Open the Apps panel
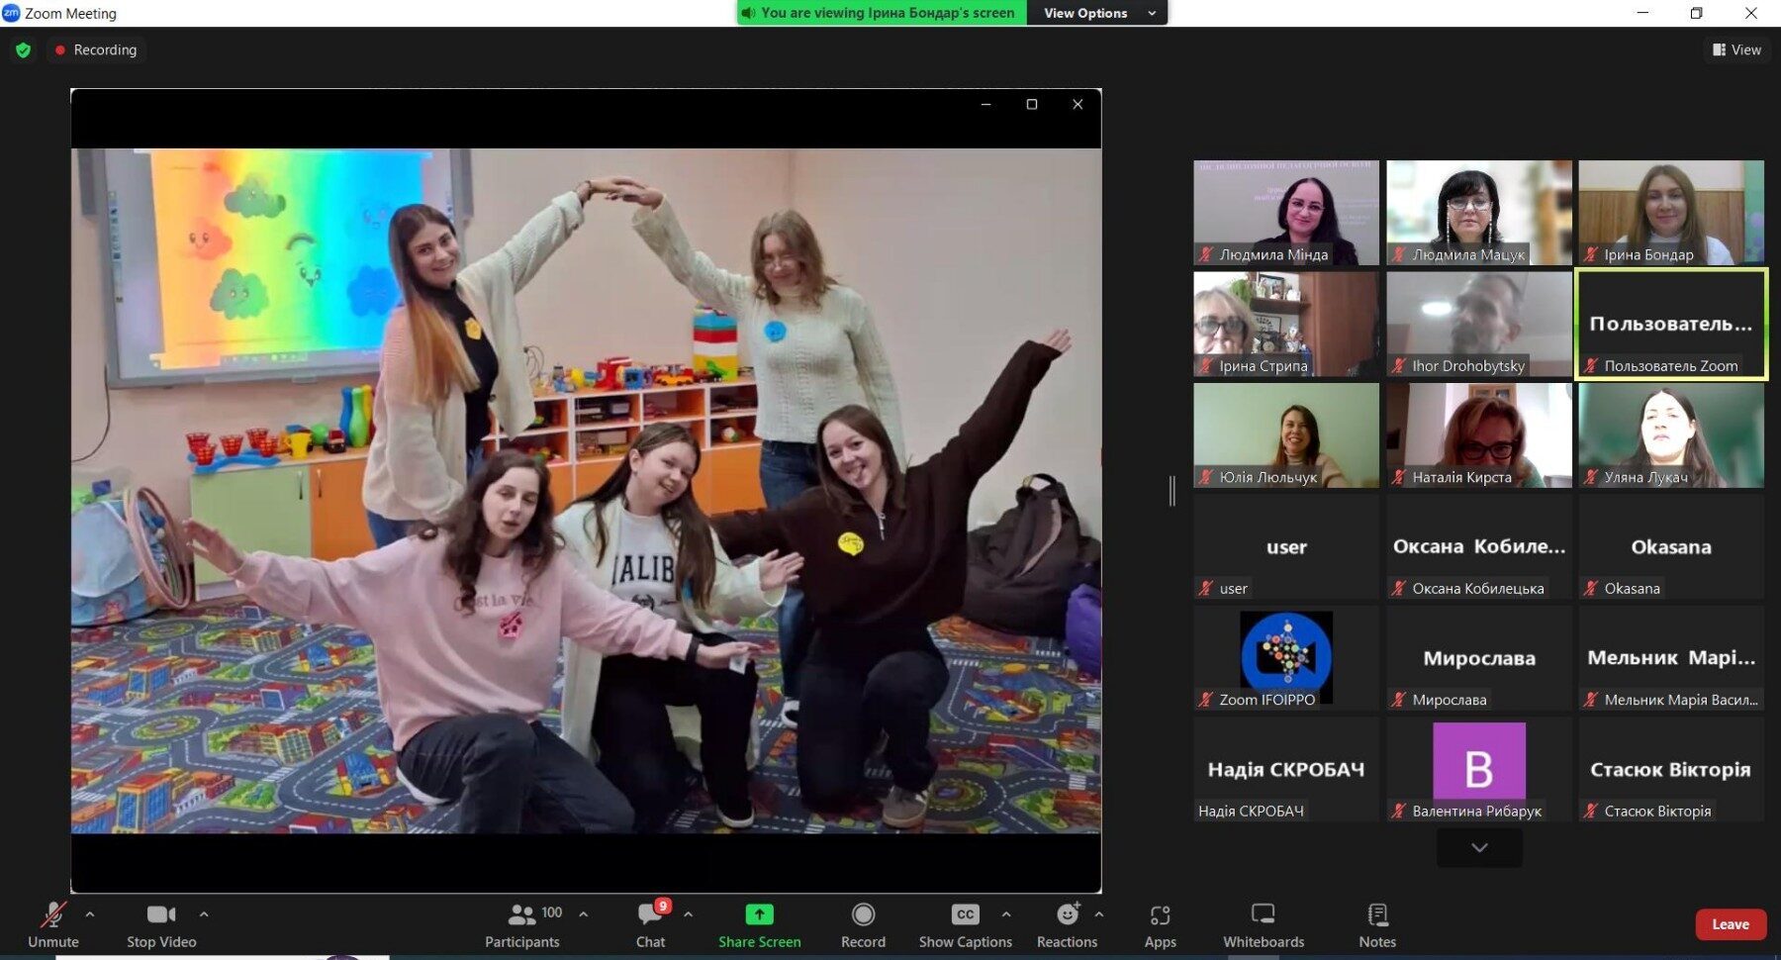Viewport: 1781px width, 960px height. pos(1160,924)
